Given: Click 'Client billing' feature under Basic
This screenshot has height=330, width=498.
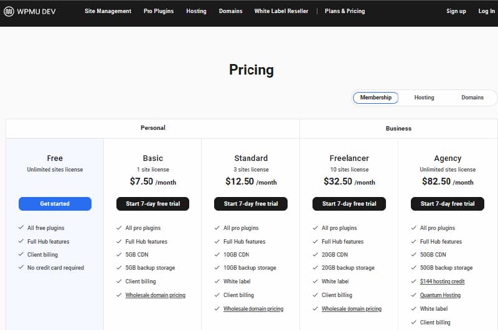Looking at the screenshot, I should tap(141, 282).
